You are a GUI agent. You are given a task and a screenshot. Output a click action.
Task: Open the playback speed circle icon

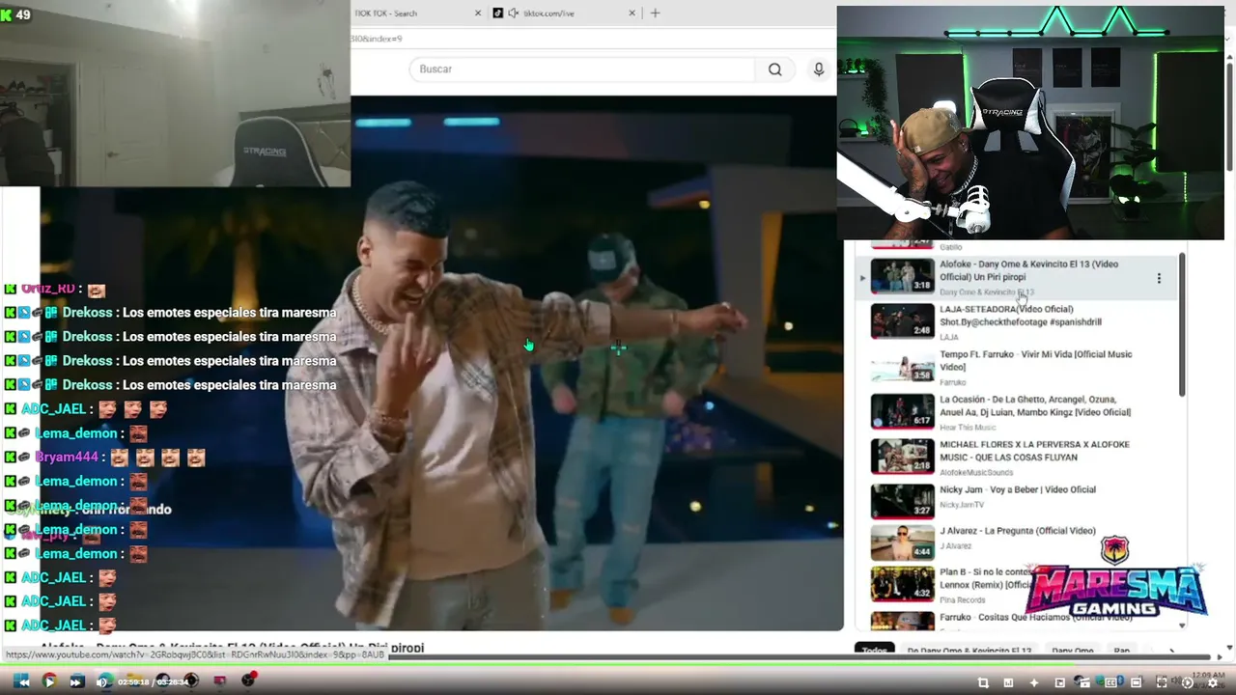pyautogui.click(x=1187, y=682)
